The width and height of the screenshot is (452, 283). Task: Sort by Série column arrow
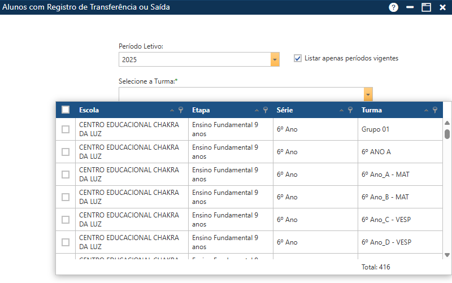[342, 110]
